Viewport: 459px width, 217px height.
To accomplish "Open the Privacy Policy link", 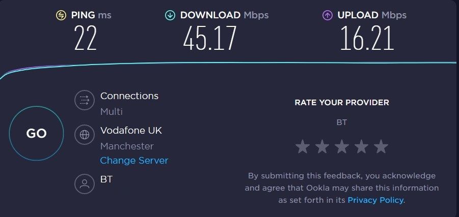I will [x=375, y=201].
